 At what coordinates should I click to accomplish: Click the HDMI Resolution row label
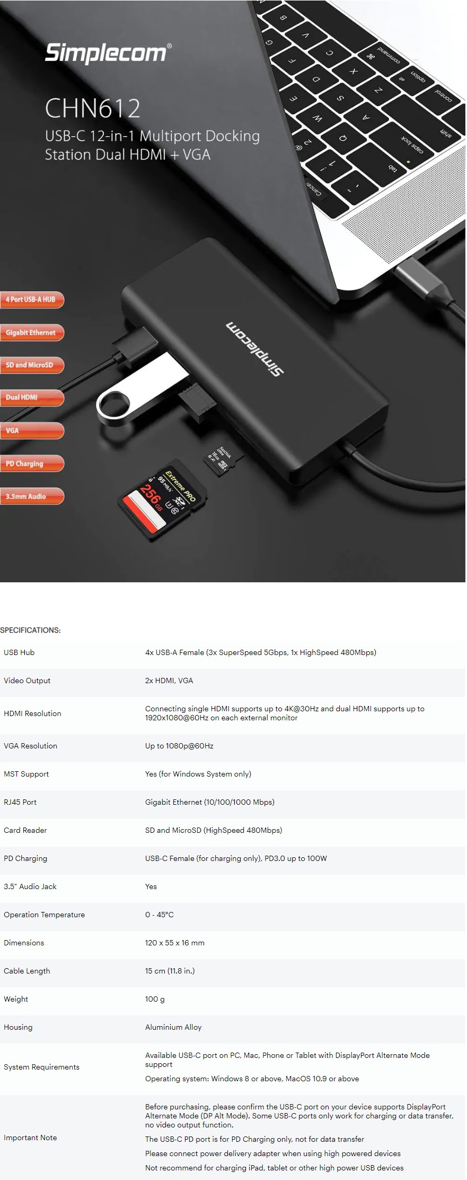32,713
